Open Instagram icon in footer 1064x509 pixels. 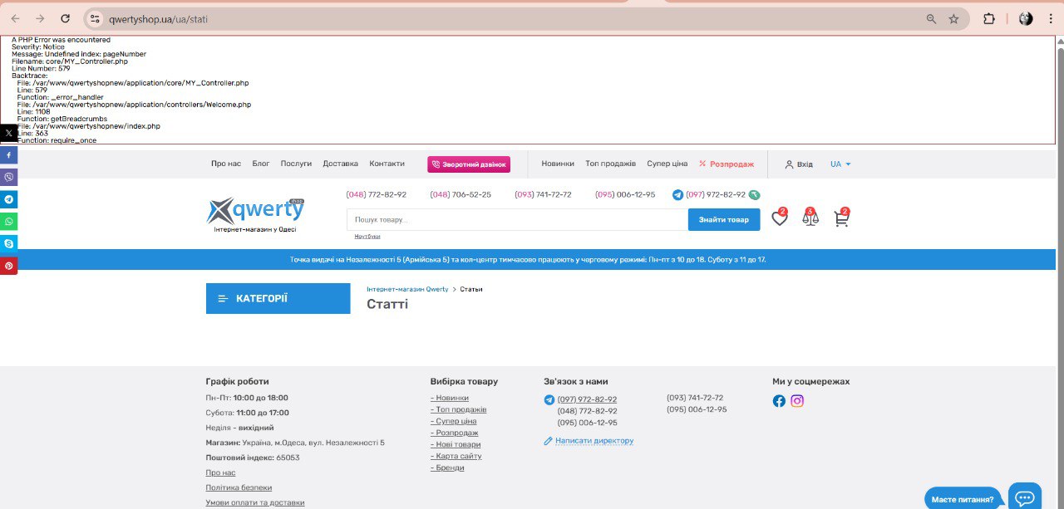coord(797,401)
